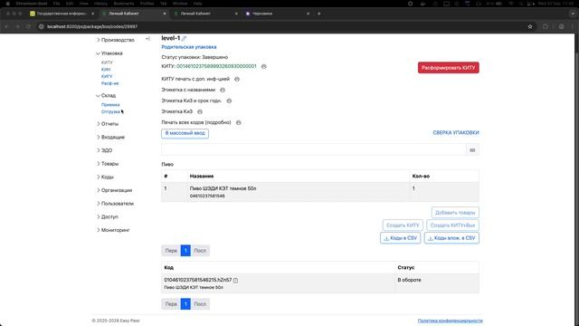
Task: Open the tab search dropdown
Action: 573,14
